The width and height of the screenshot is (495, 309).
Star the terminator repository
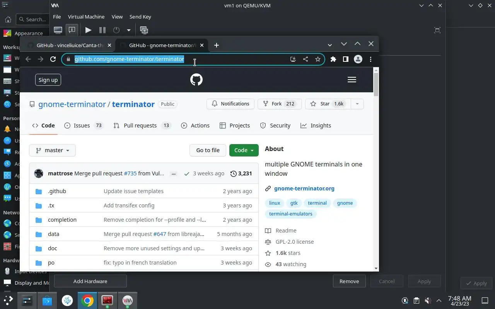[x=328, y=104]
